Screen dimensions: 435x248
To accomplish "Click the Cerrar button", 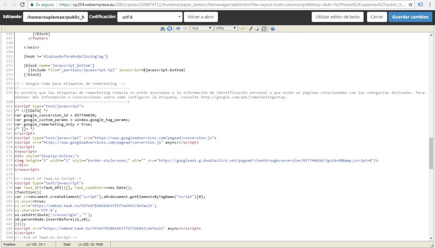I will coord(377,17).
